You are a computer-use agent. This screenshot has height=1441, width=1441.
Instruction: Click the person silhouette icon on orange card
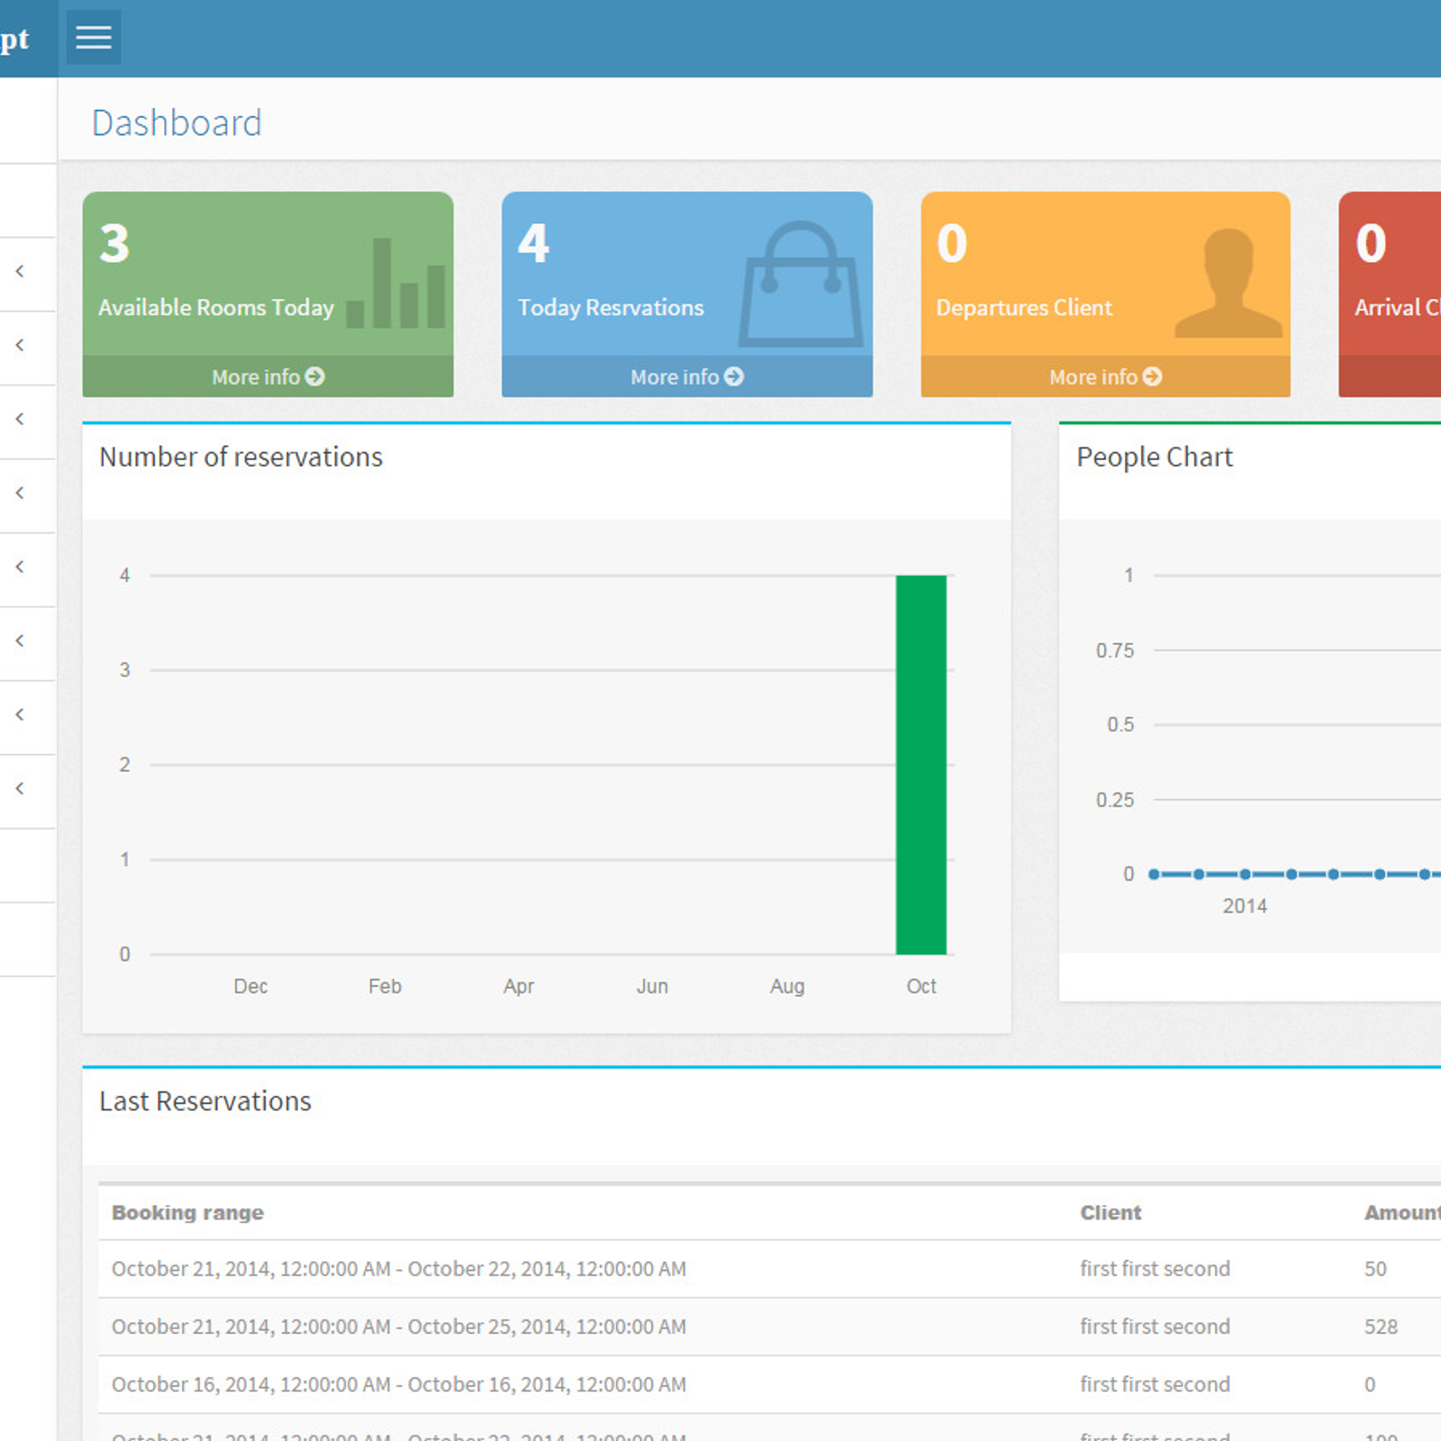coord(1228,283)
